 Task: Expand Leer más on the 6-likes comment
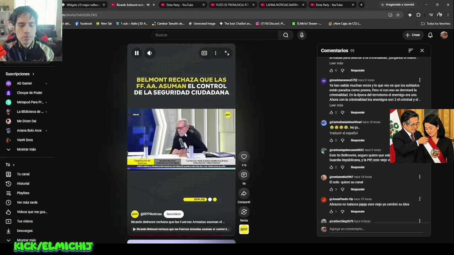click(x=336, y=63)
